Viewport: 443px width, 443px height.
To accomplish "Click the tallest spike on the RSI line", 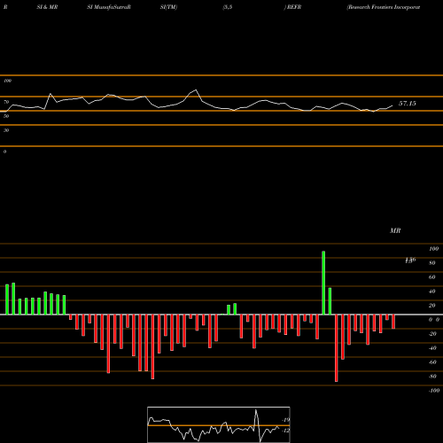I will click(x=196, y=90).
